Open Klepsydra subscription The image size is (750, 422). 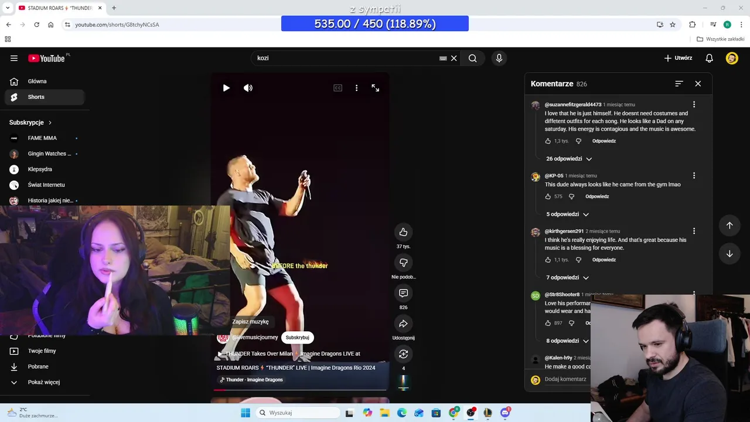45,169
